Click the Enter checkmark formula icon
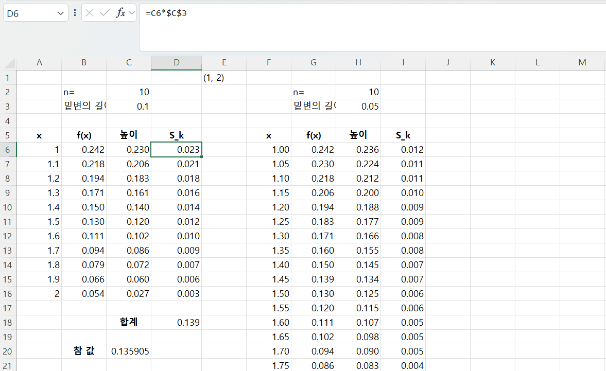Screen dimensions: 606x371 (105, 13)
